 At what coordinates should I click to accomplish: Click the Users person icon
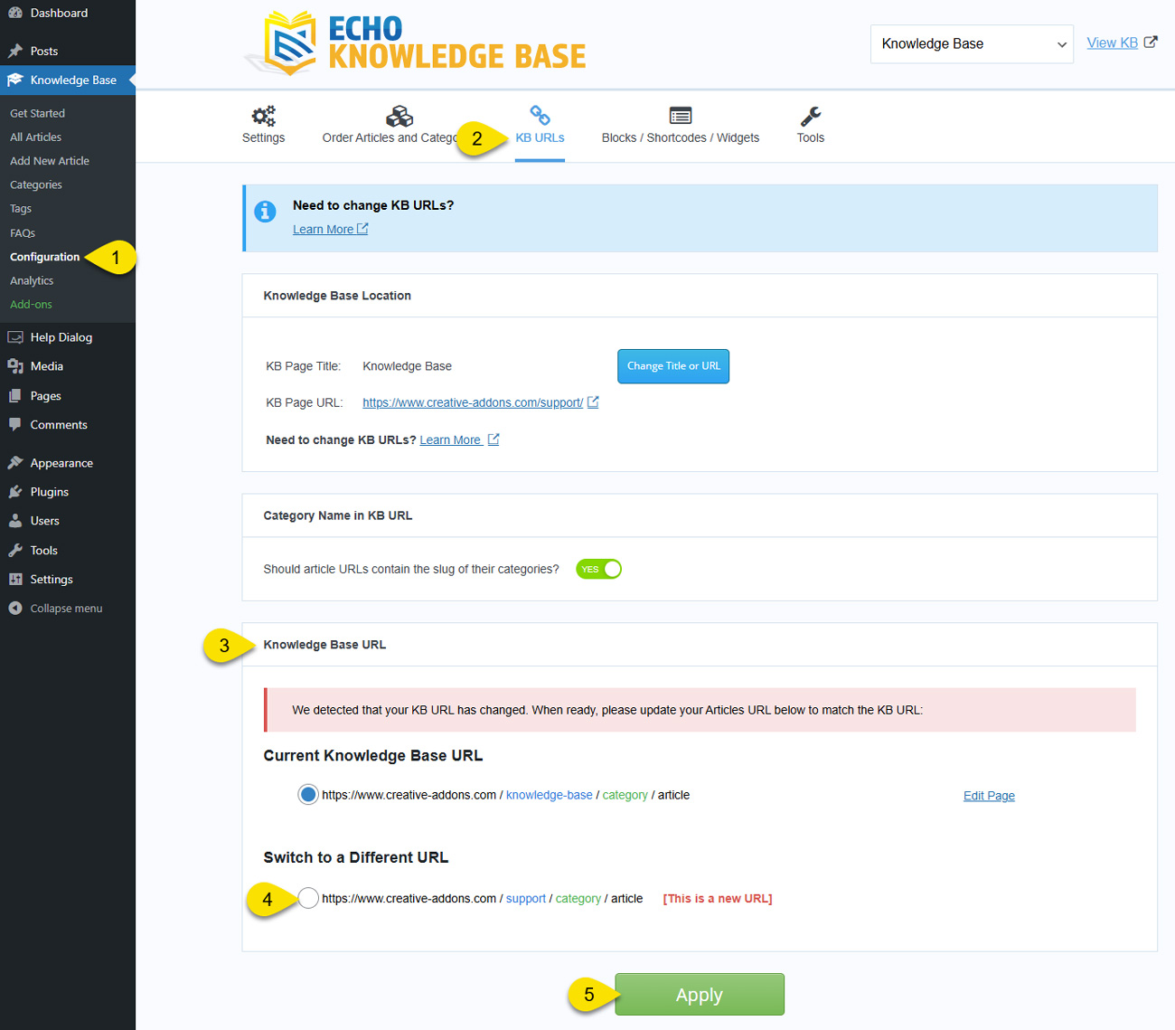point(14,521)
